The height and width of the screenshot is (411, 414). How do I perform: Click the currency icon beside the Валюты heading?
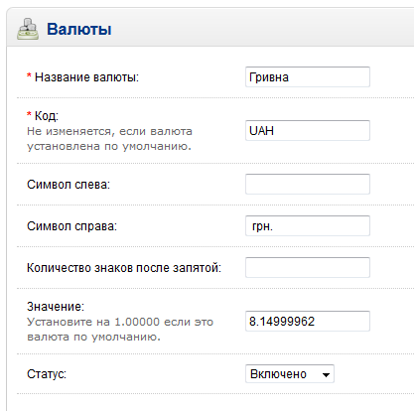pos(28,29)
